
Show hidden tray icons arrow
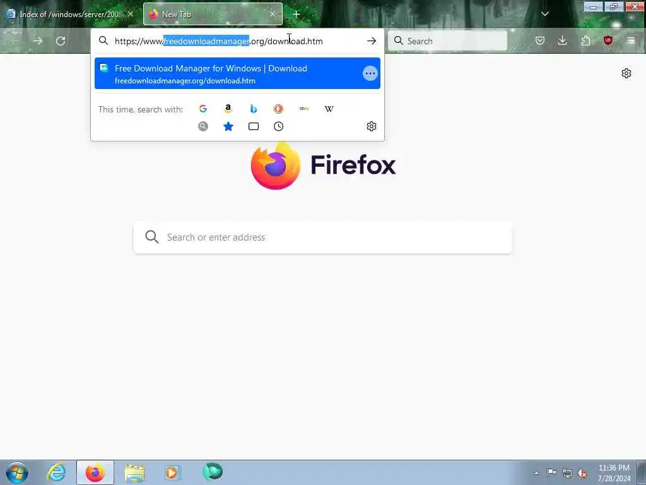click(536, 473)
